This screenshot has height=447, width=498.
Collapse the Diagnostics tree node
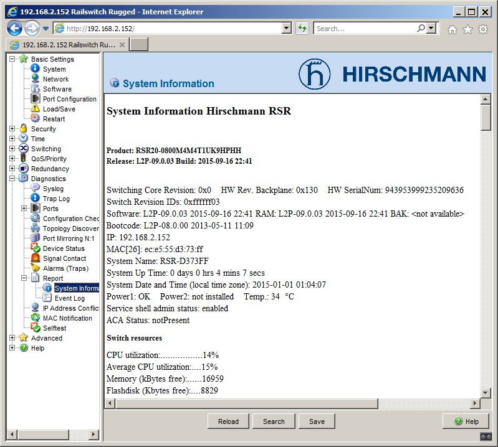coord(12,178)
